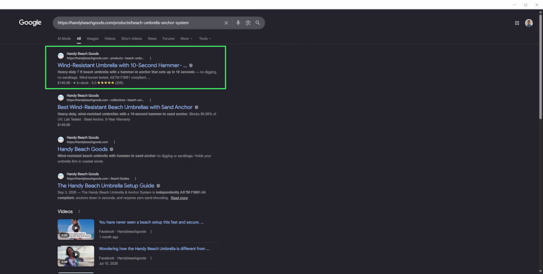Click the vertical page scrollbar
This screenshot has width=543, height=274.
pos(541,66)
